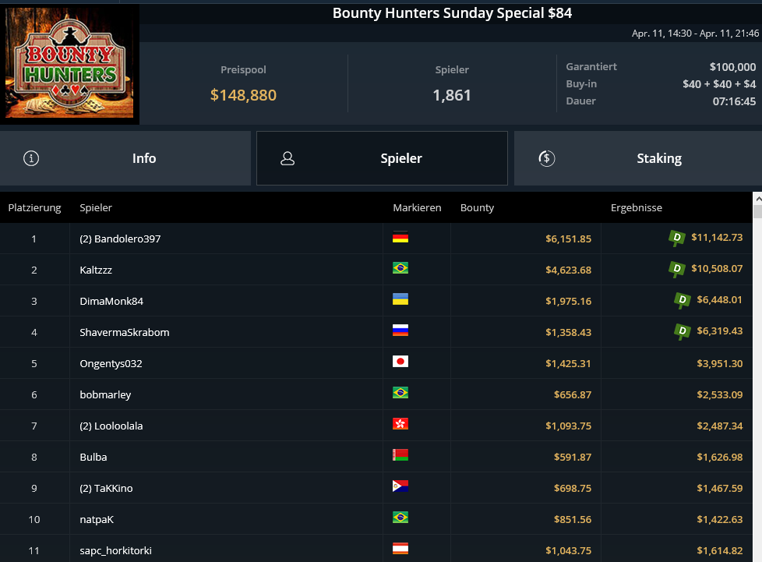
Task: Select player sapc_horkitorki
Action: pos(115,550)
